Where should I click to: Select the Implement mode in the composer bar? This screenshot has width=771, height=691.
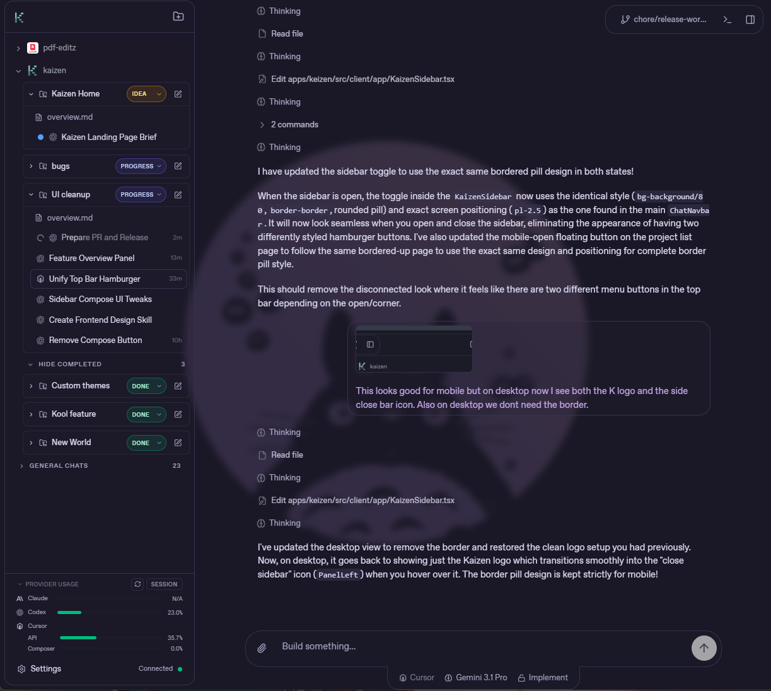coord(543,677)
